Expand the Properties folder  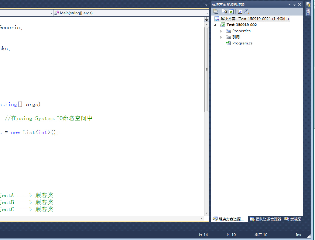221,31
